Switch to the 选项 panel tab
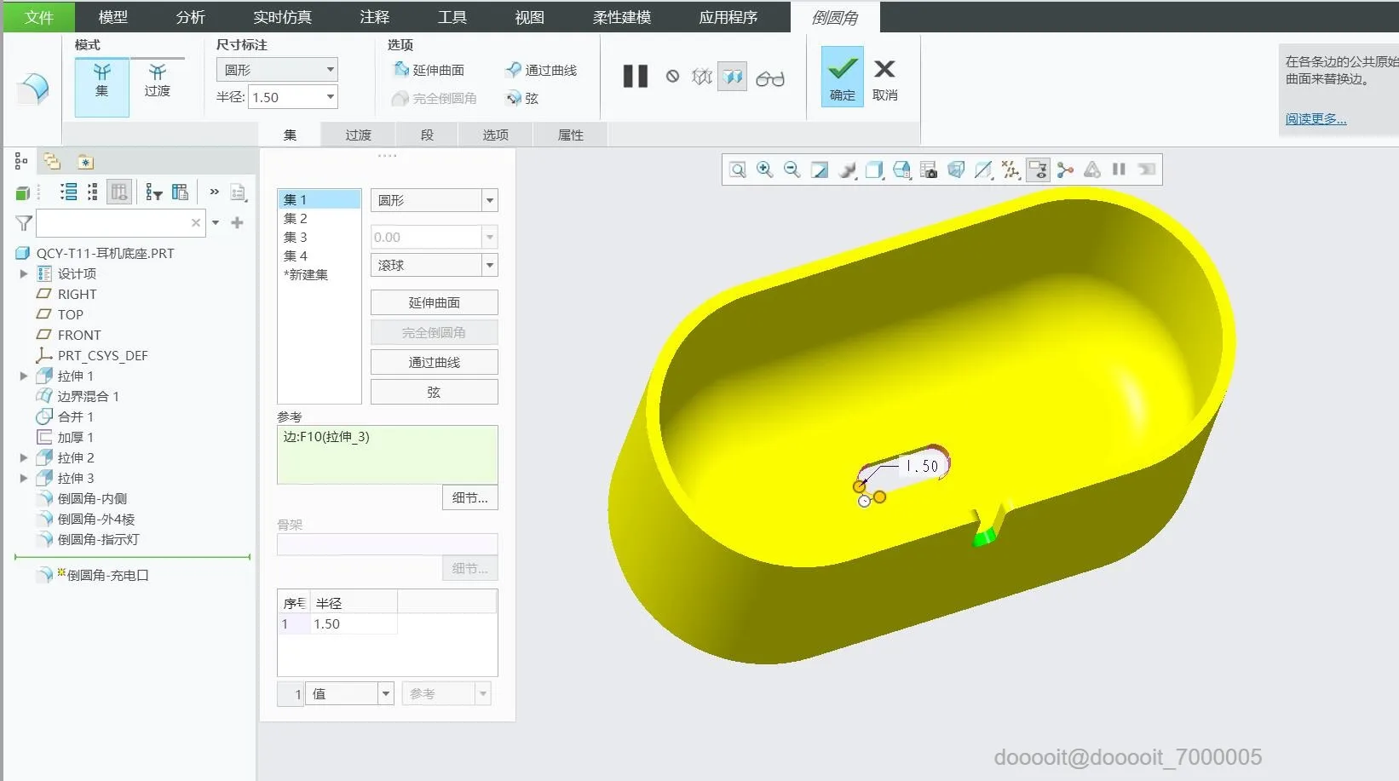This screenshot has width=1399, height=781. pos(495,135)
